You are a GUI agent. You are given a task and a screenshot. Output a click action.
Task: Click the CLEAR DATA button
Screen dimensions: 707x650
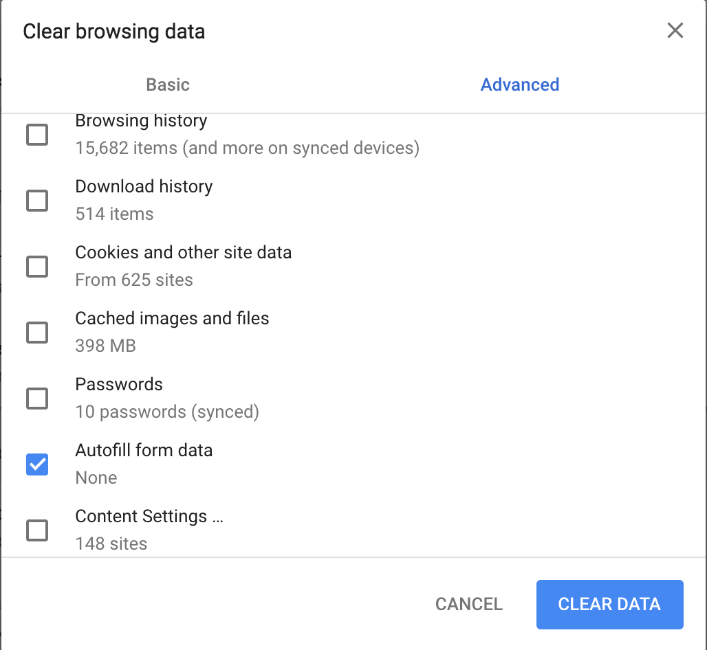609,605
